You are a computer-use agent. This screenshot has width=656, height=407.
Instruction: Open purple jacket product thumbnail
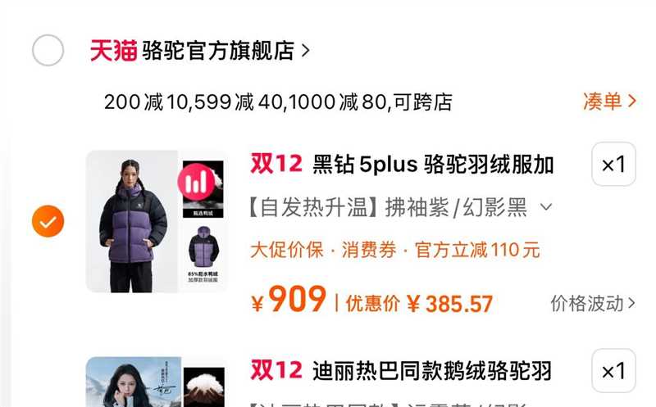(157, 221)
